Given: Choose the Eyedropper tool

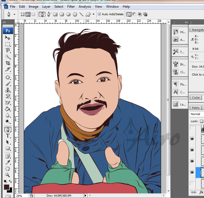Looking at the screenshot, I should [x=8, y=162].
